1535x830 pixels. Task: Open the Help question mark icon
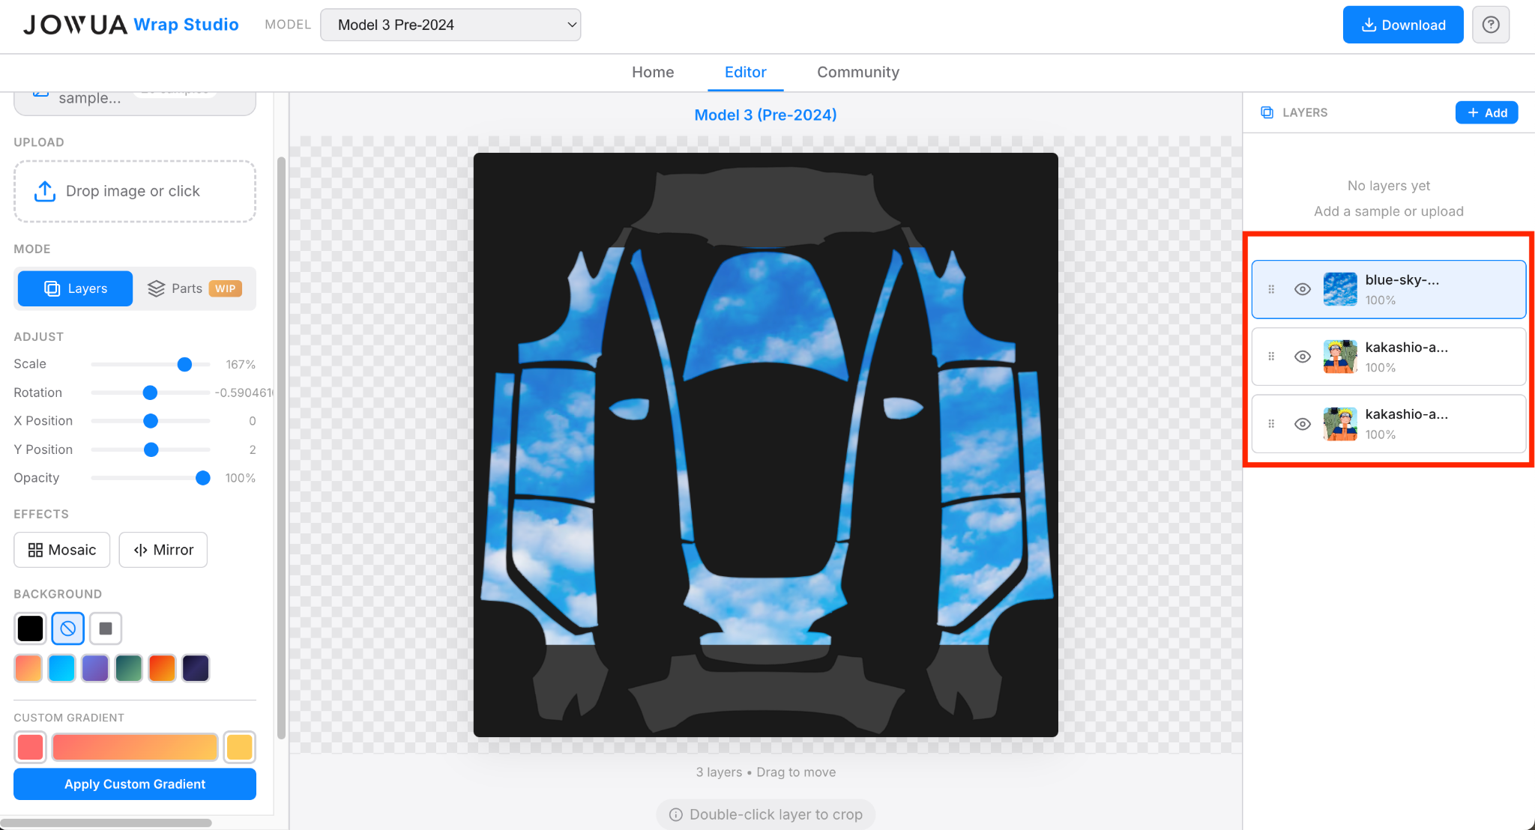click(1491, 24)
